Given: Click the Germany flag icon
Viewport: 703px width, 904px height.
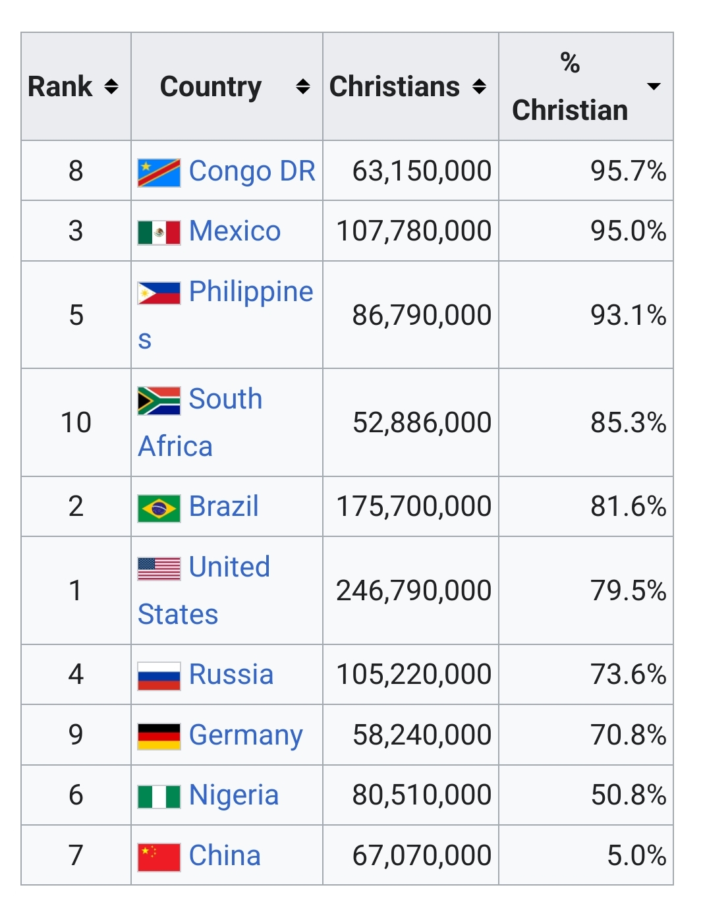Looking at the screenshot, I should click(159, 737).
